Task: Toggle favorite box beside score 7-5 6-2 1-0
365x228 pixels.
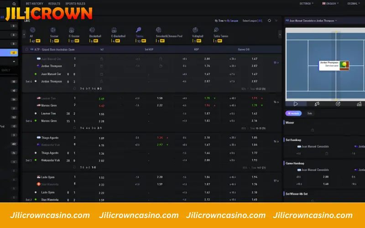Action: point(74,167)
